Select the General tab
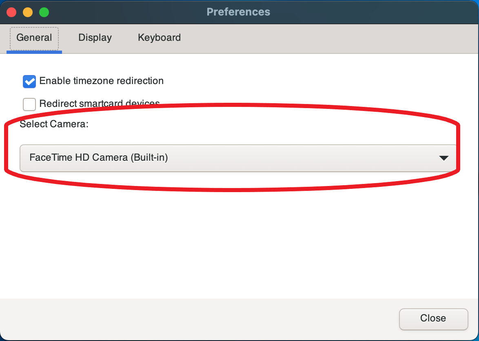 [x=34, y=38]
